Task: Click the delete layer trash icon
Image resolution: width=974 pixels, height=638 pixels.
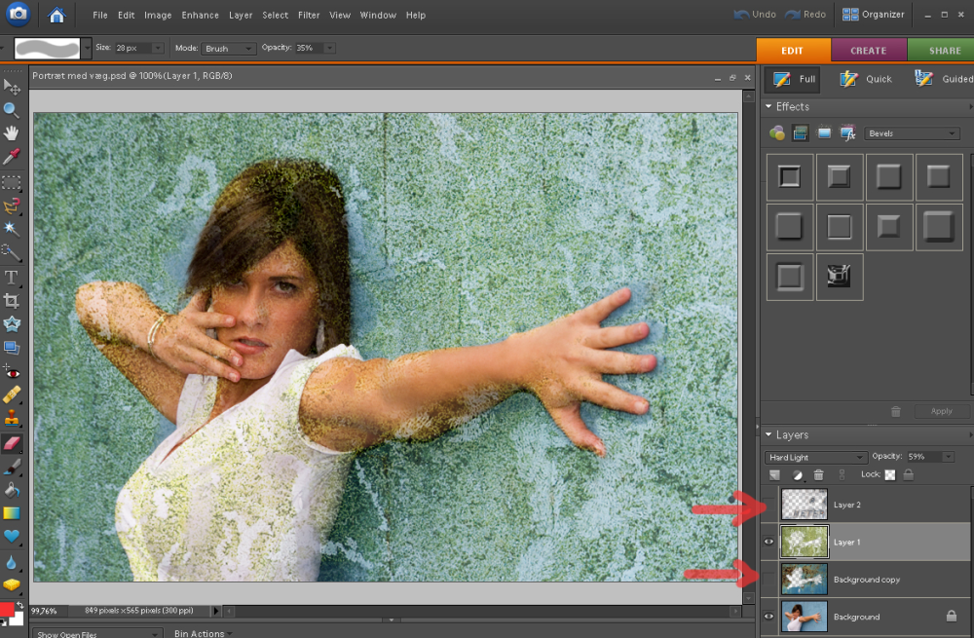Action: coord(818,474)
